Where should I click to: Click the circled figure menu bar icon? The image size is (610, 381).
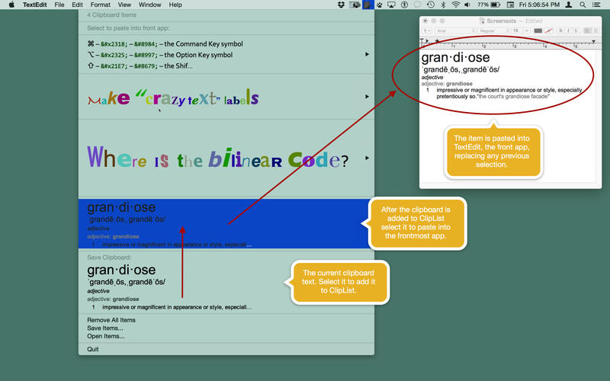405,5
